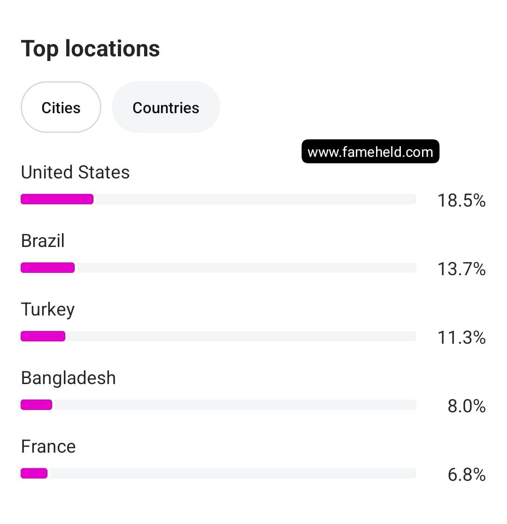Click the France pink progress bar
The width and height of the screenshot is (507, 524).
(34, 473)
